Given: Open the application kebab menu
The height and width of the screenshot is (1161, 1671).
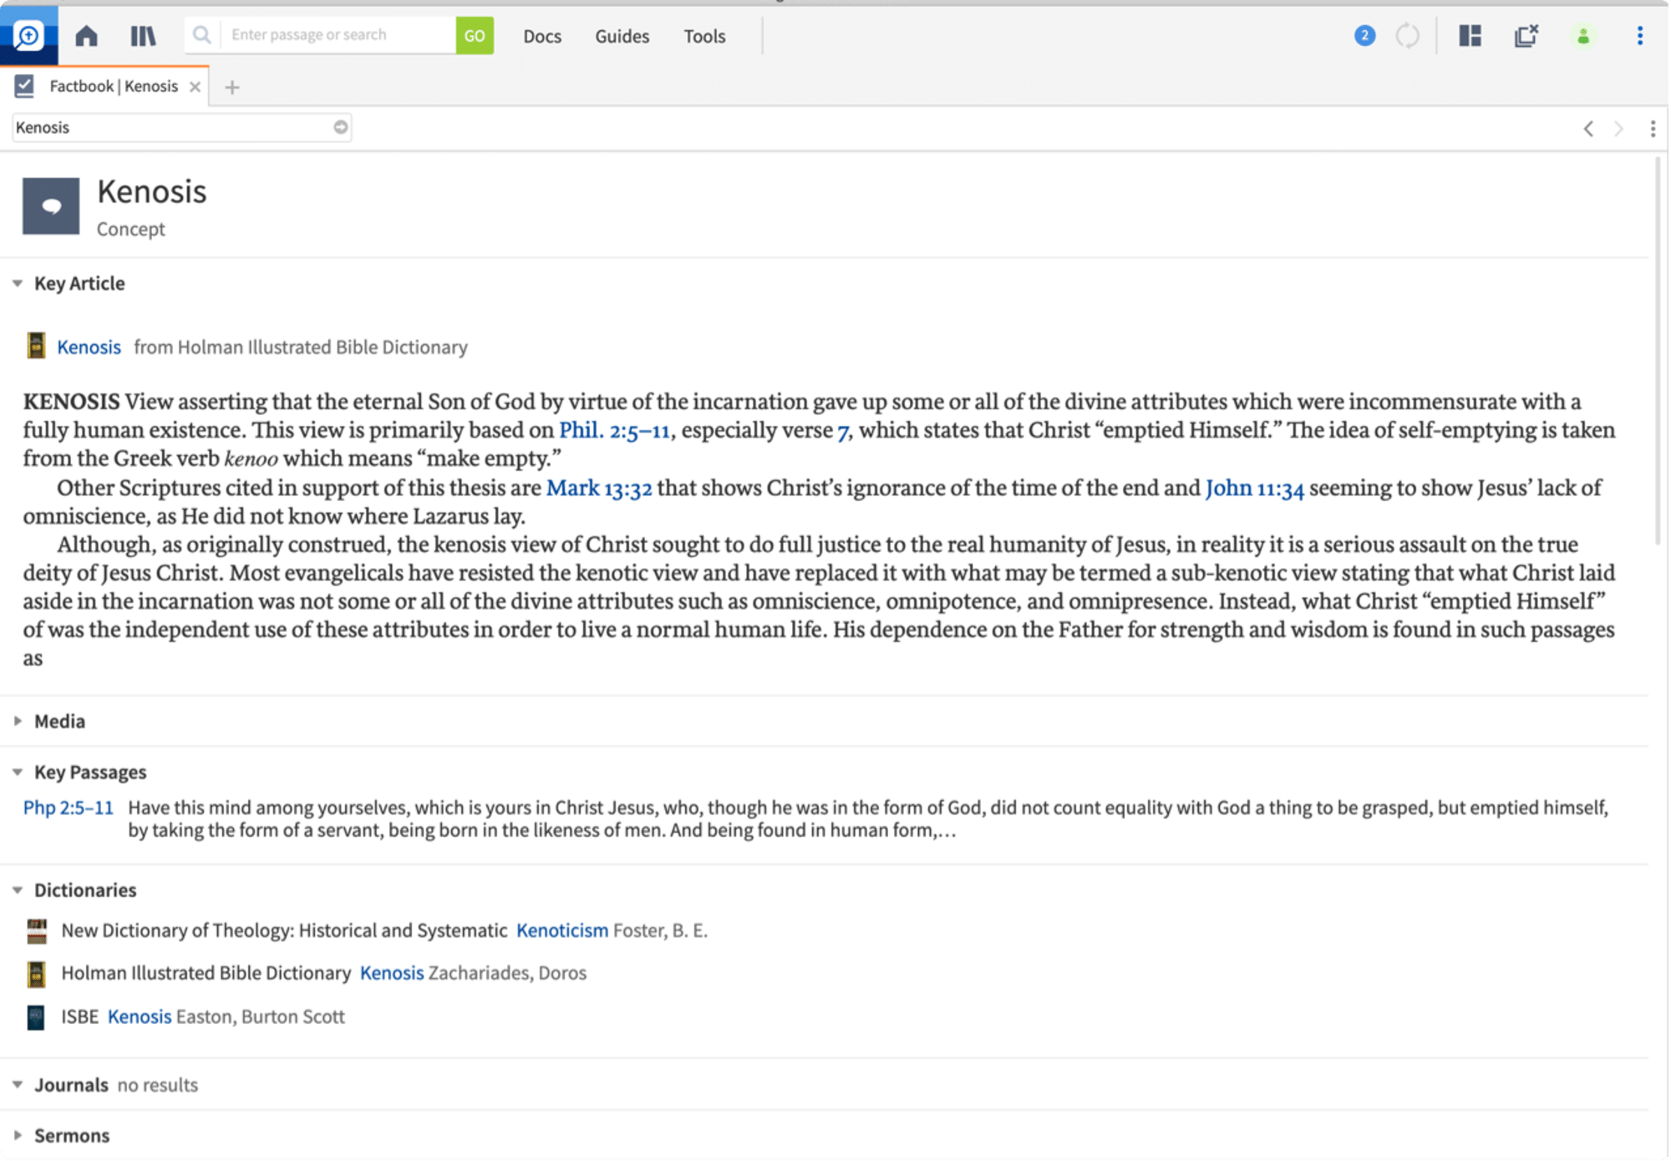Looking at the screenshot, I should (x=1639, y=36).
